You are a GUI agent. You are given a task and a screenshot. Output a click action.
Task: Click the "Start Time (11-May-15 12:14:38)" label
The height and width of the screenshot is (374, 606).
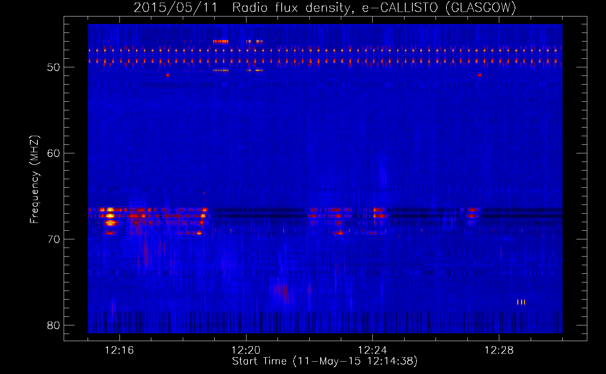pos(325,361)
